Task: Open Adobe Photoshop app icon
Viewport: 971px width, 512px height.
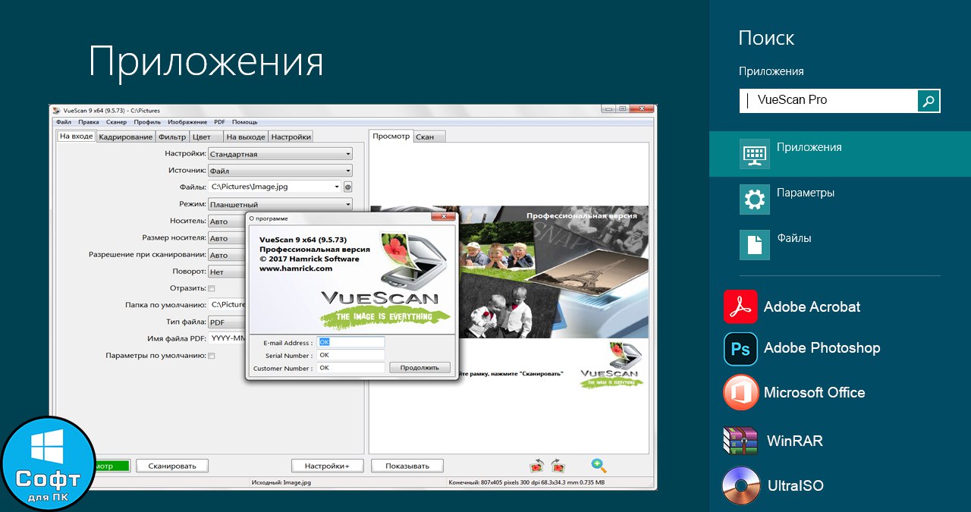Action: tap(740, 348)
